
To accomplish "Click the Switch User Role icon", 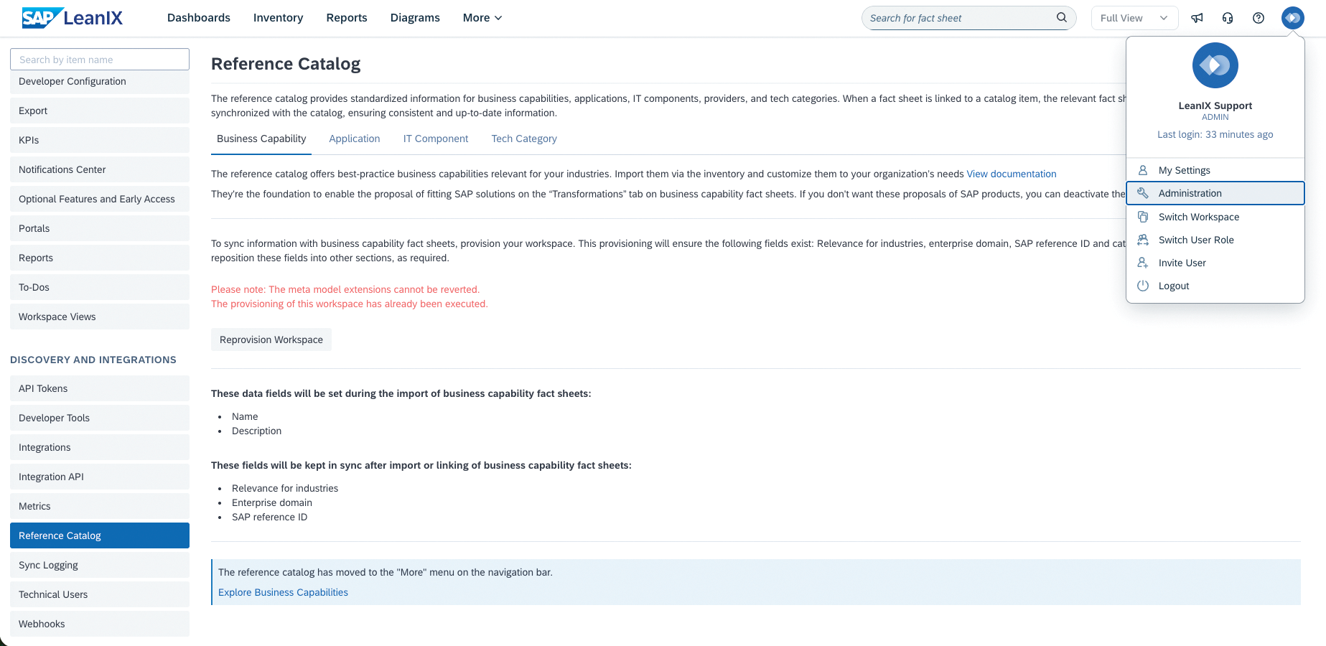I will [1143, 240].
